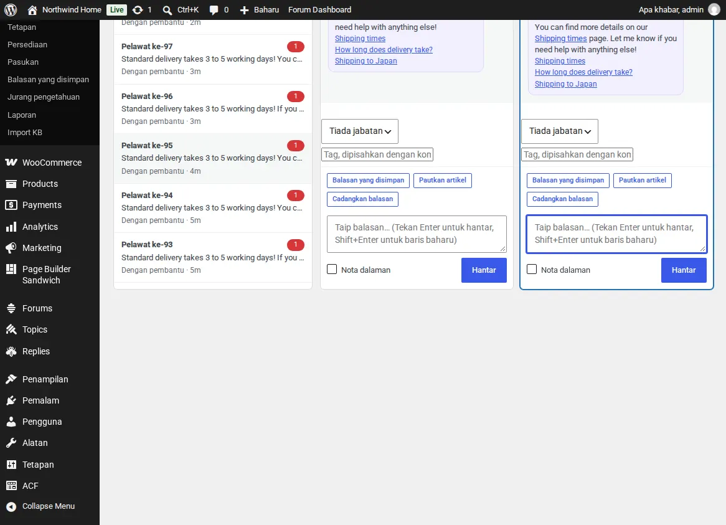The image size is (726, 525).
Task: Click Cadangkan balasan button in left panel
Action: 362,199
